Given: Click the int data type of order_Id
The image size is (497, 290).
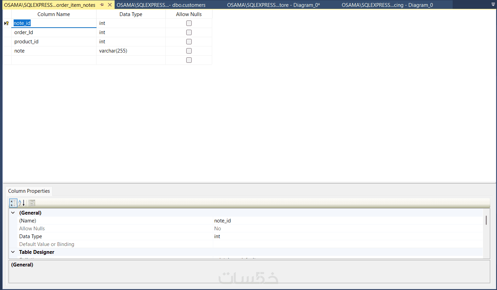Looking at the screenshot, I should pos(131,32).
